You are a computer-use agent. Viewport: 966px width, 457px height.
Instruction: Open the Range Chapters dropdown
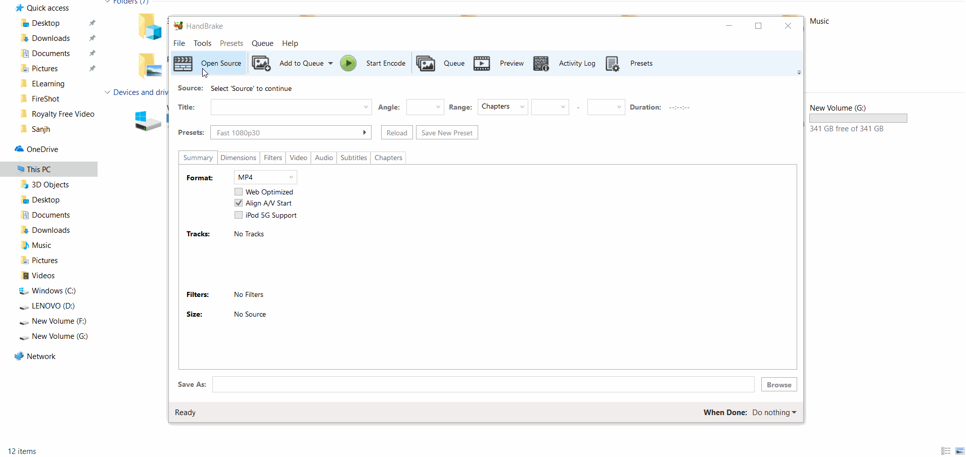502,107
